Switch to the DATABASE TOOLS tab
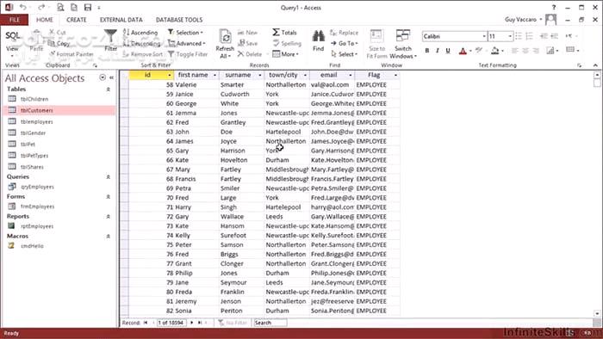This screenshot has height=339, width=603. coord(179,20)
